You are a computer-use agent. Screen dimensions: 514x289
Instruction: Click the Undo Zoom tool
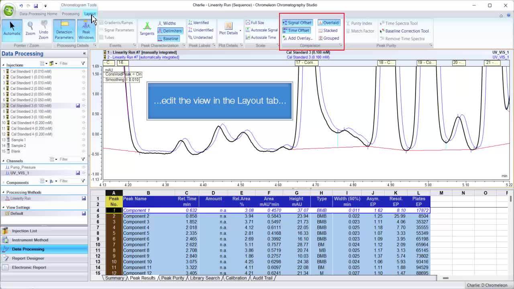click(43, 30)
